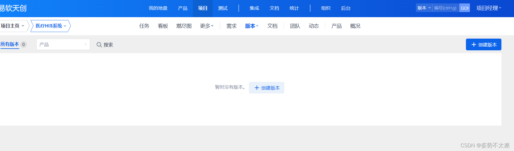This screenshot has height=151, width=514.
Task: Open the 统计 module
Action: 294,8
